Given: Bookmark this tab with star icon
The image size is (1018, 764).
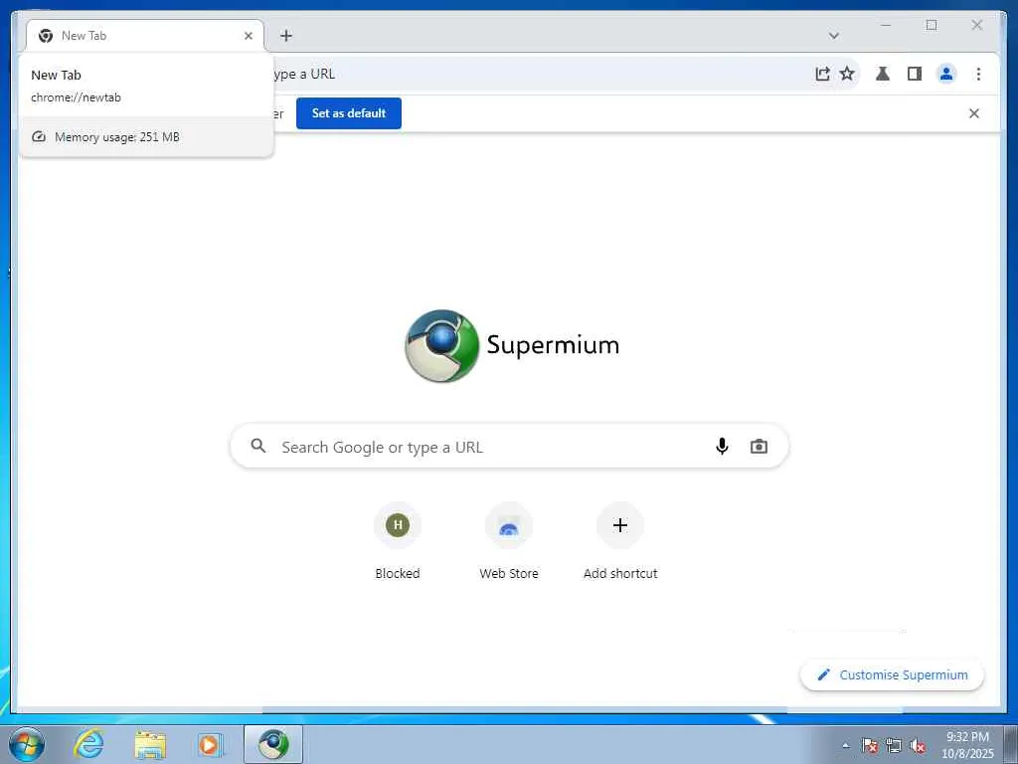Looking at the screenshot, I should tap(847, 74).
